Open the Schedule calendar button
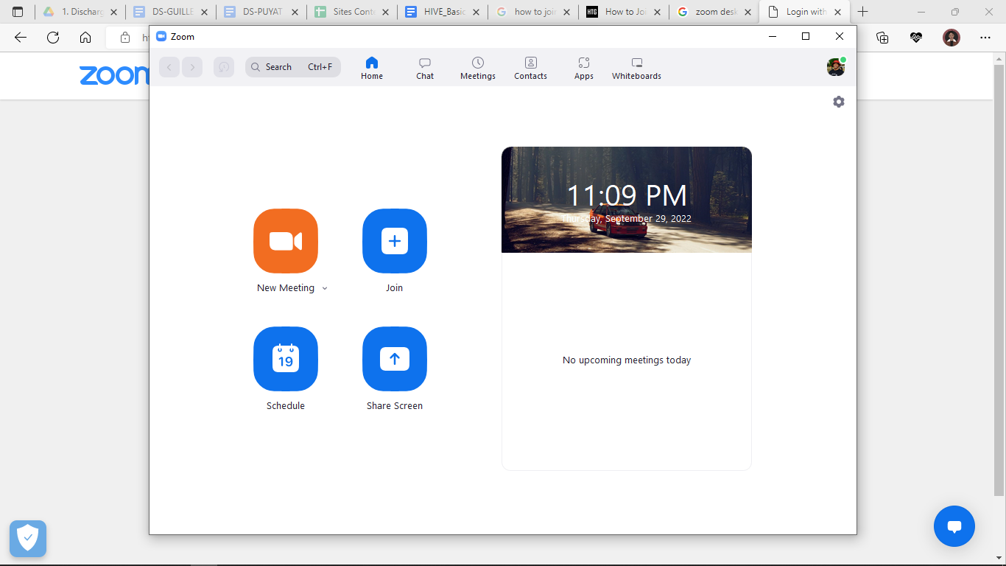Viewport: 1006px width, 566px height. click(x=286, y=359)
